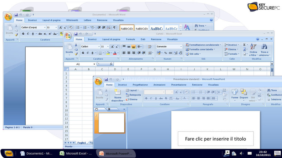Toggle italic (C) in the Word ribbon

28,34
